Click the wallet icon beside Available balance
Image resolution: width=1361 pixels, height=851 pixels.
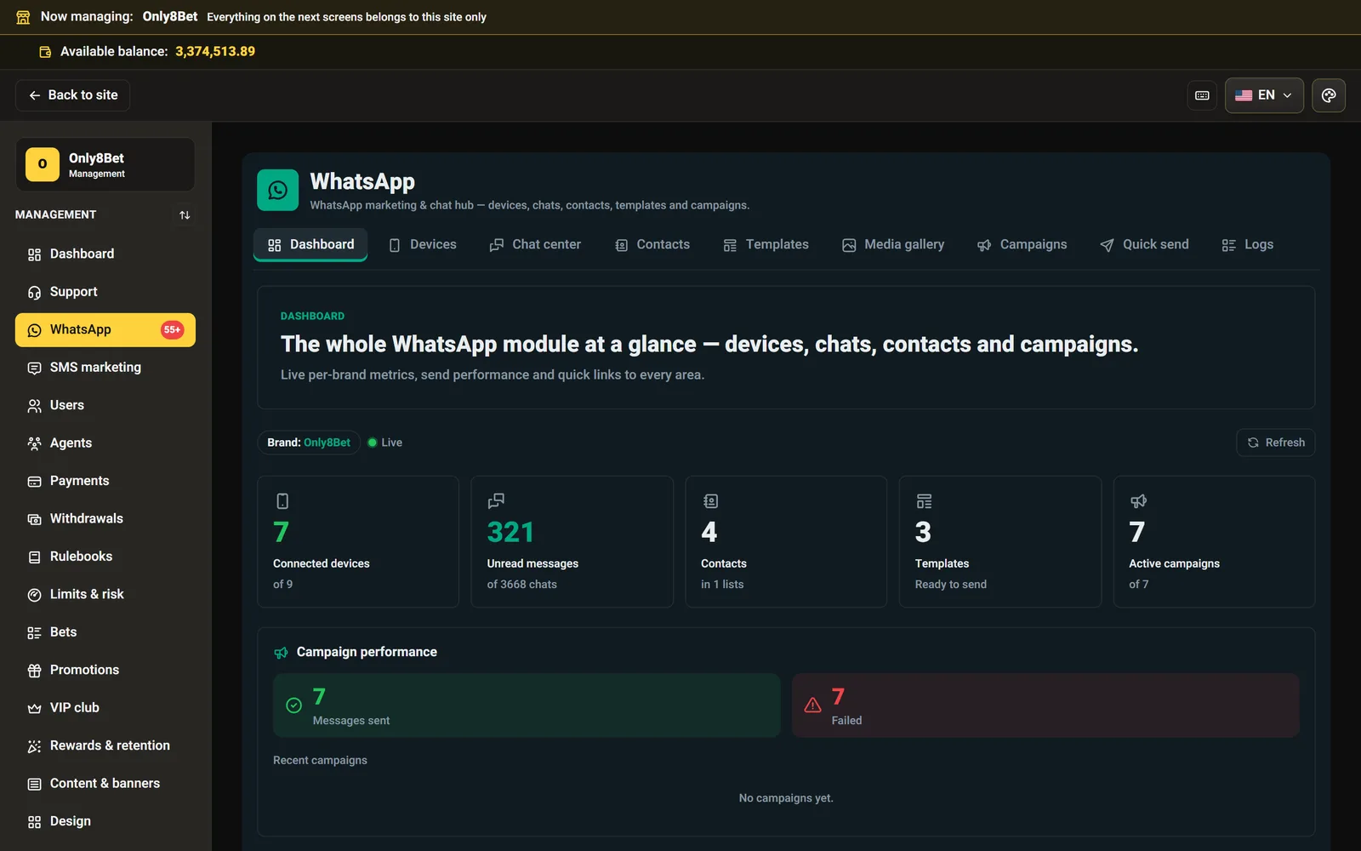pyautogui.click(x=45, y=52)
